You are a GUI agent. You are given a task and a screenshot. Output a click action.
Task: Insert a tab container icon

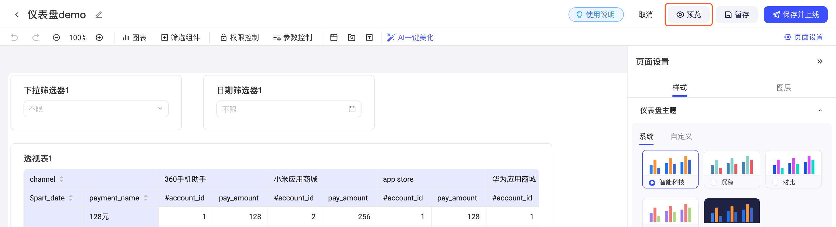(x=334, y=37)
